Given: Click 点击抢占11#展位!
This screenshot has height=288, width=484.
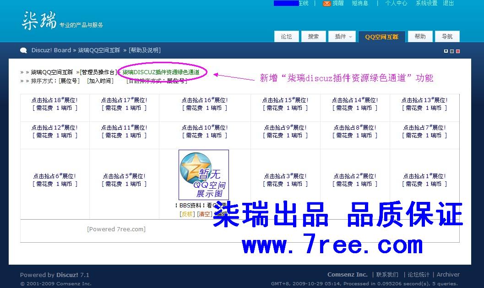Looking at the screenshot, I should 124,127.
